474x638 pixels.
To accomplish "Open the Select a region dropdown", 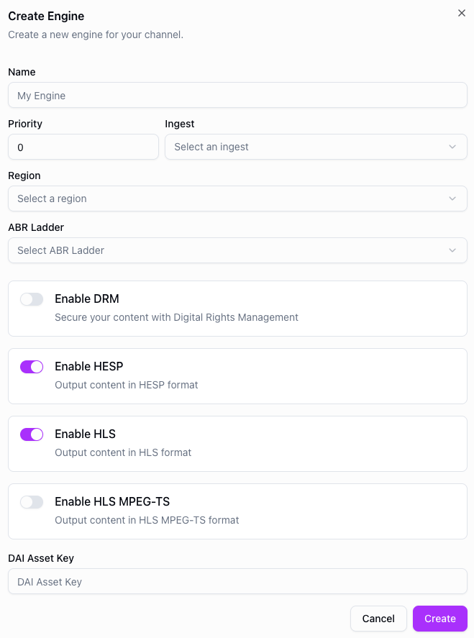I will click(237, 199).
